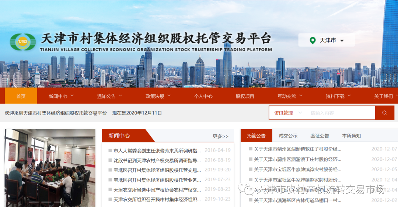Go to 首页 in navigation bar
Viewport: 398px width, 207px height.
(21, 96)
